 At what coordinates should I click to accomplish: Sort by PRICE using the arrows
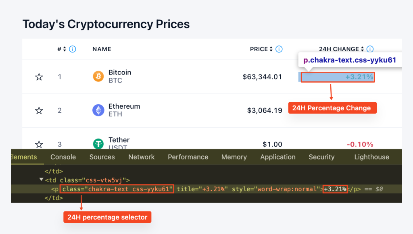271,49
